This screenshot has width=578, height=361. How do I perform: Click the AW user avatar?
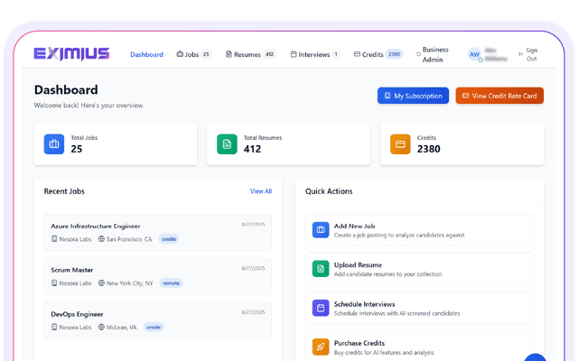coord(474,54)
